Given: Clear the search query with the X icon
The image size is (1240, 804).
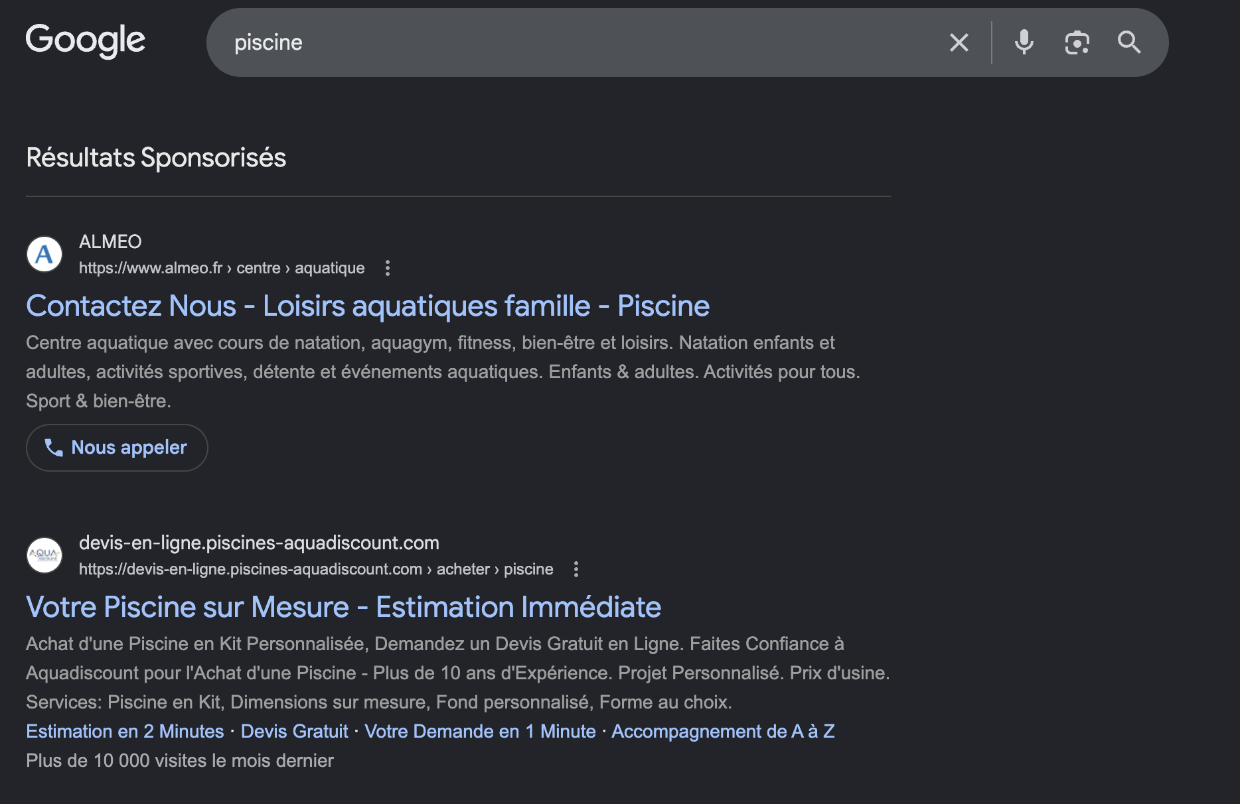Looking at the screenshot, I should pos(959,42).
